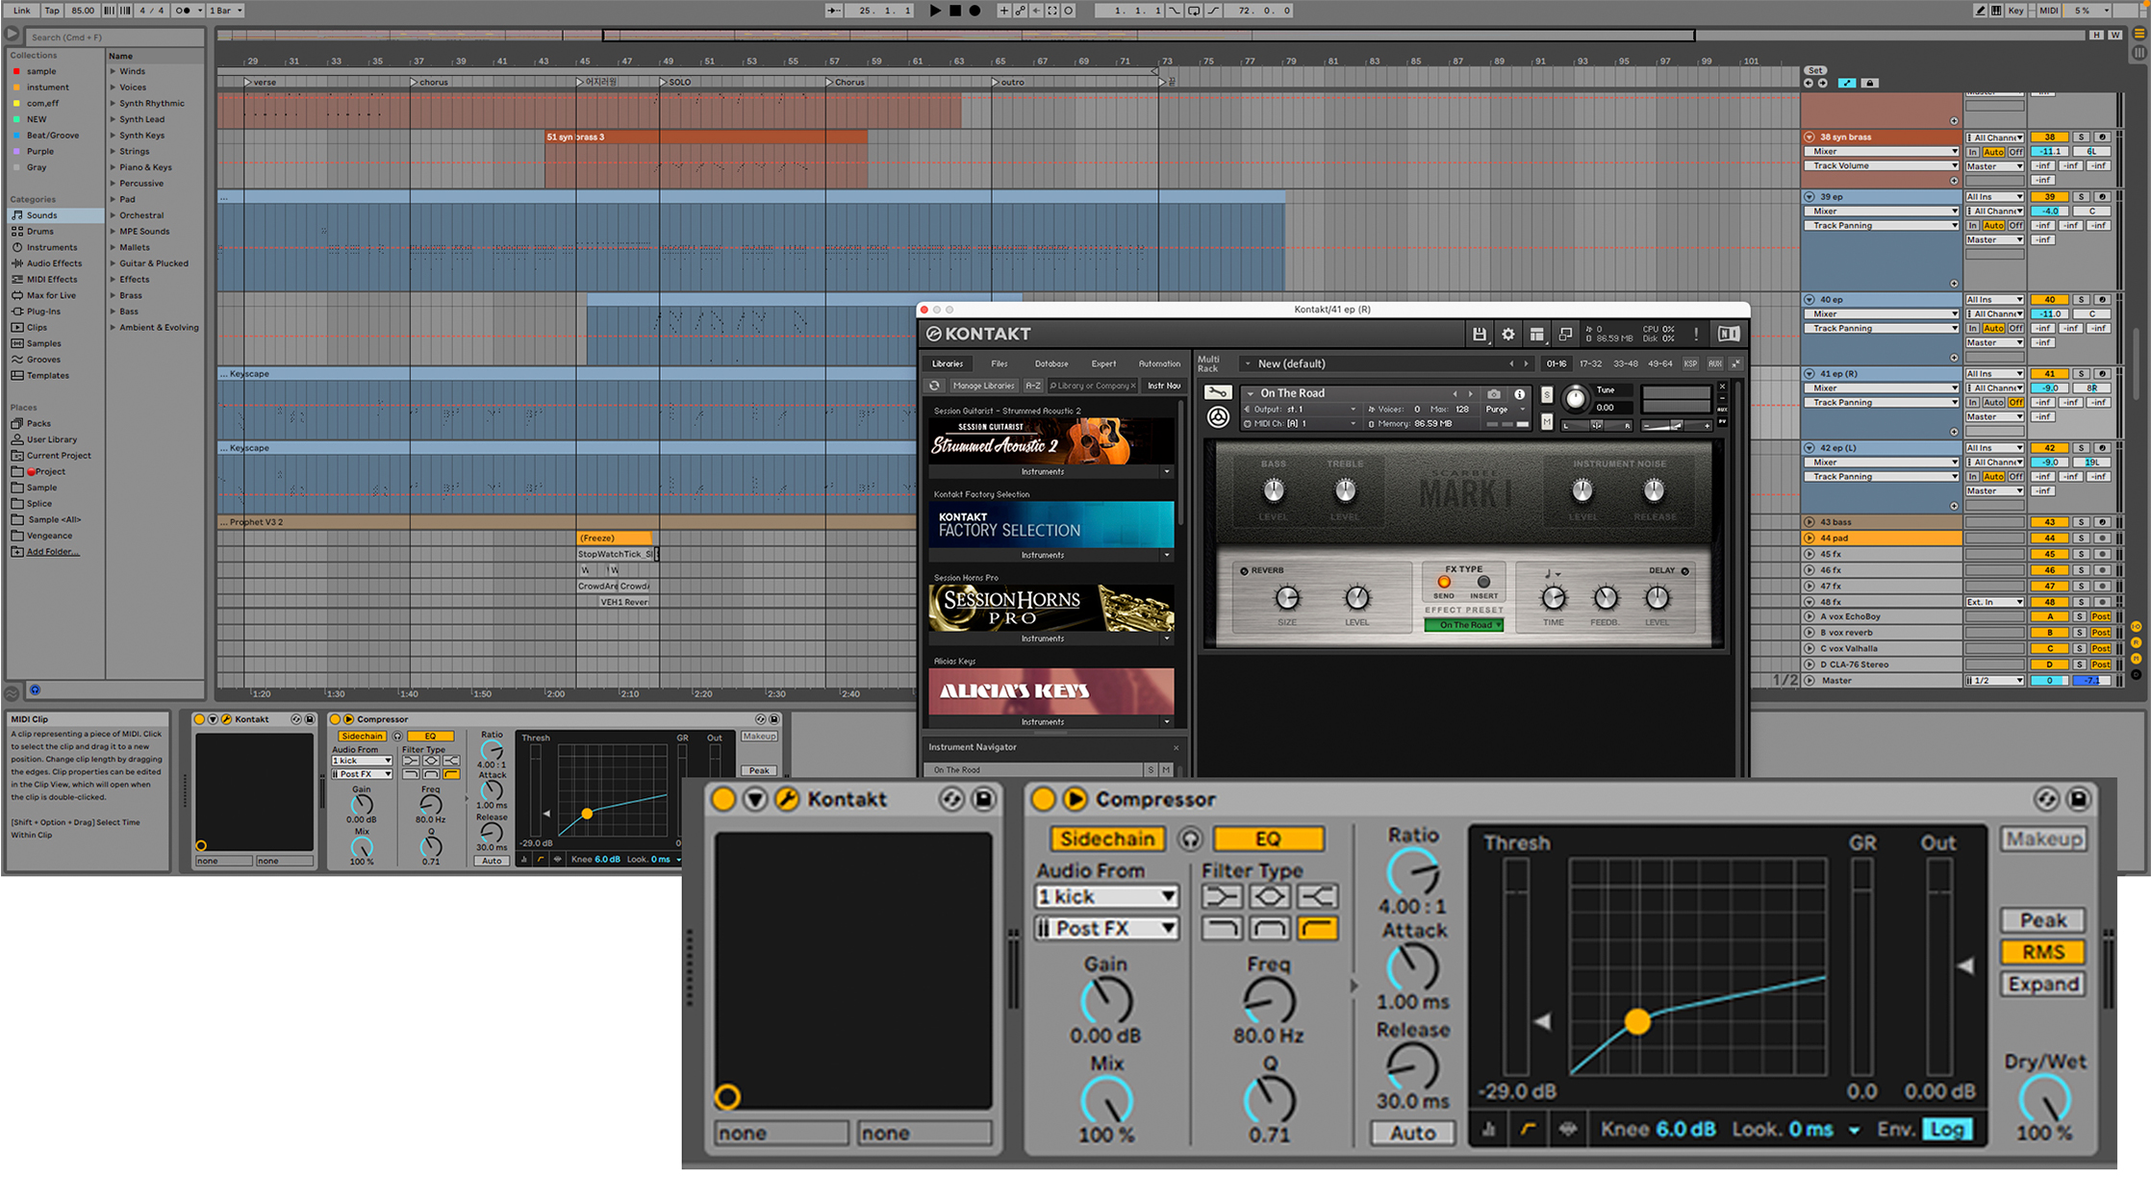2151x1202 pixels.
Task: Open Kontakt options gear icon
Action: (x=1508, y=335)
